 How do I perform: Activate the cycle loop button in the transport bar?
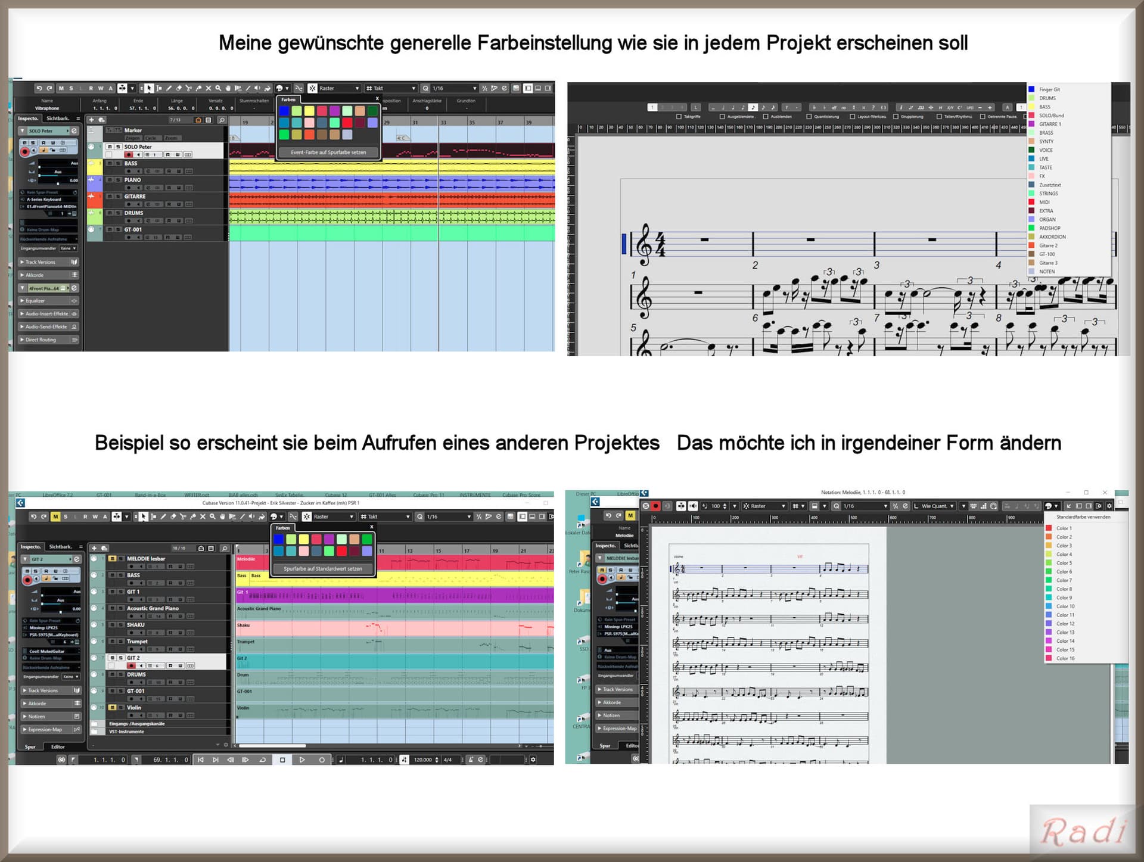(262, 760)
